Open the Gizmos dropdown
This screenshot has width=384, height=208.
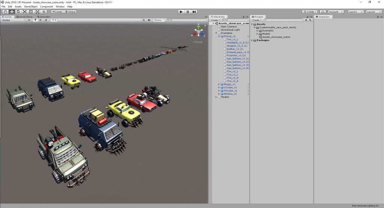tap(159, 20)
